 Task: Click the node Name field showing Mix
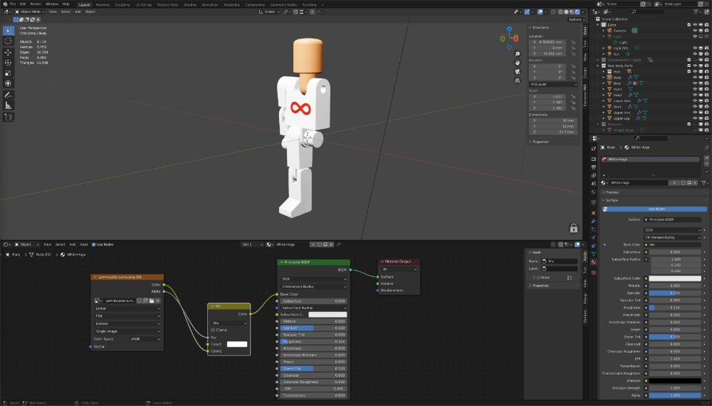pyautogui.click(x=560, y=261)
